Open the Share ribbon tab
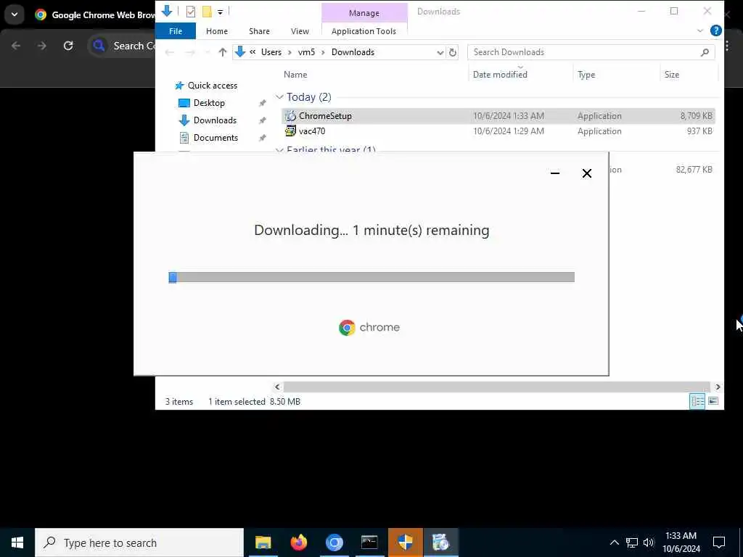This screenshot has height=557, width=743. point(259,31)
